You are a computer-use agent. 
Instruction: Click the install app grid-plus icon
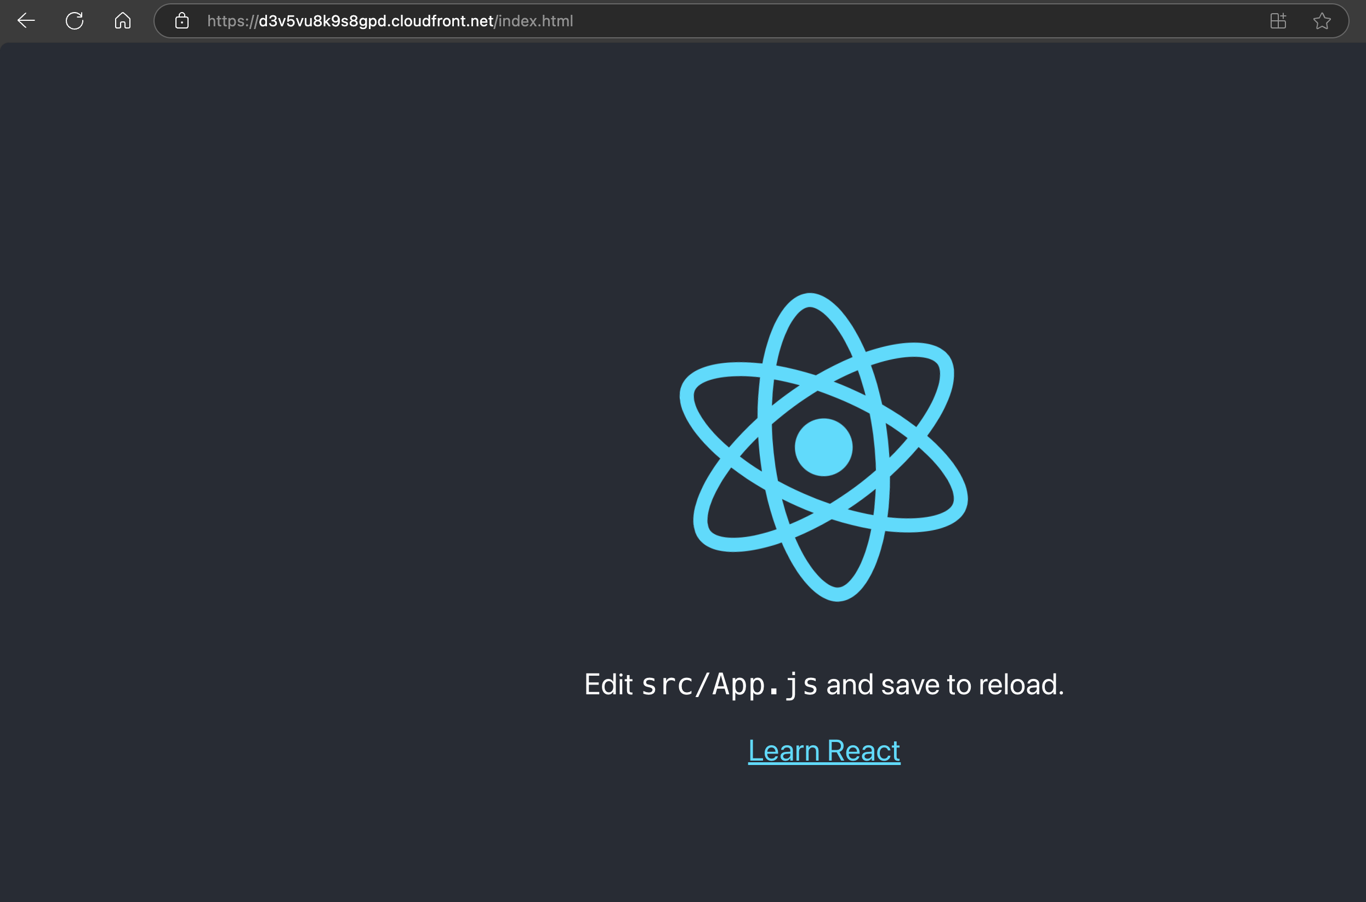pos(1278,21)
